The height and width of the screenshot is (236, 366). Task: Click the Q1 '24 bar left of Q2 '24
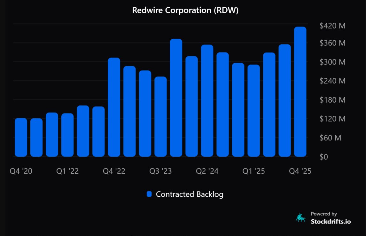[x=192, y=106]
